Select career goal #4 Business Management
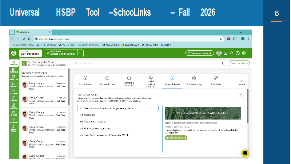This screenshot has height=164, width=291. click(117, 129)
